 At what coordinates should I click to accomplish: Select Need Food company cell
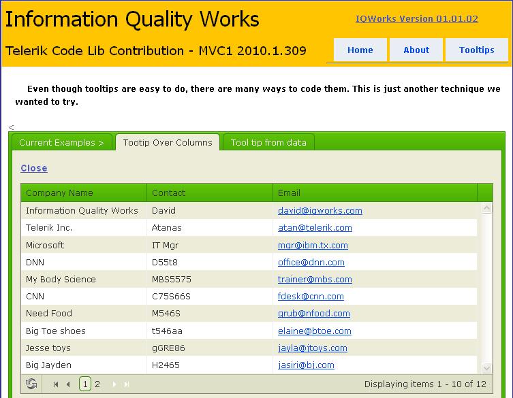pos(84,313)
